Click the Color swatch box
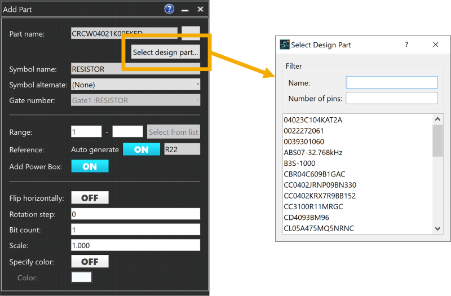The width and height of the screenshot is (451, 296). pos(81,277)
